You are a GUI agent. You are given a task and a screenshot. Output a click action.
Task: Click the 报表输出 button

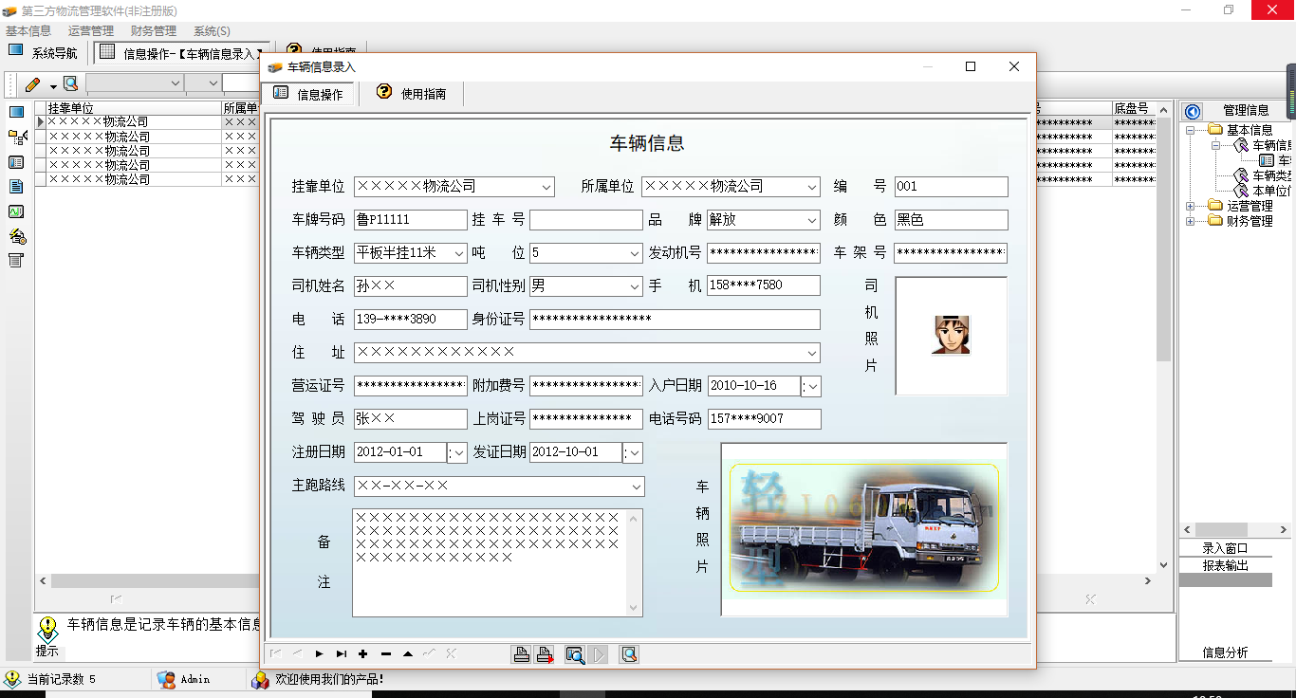tap(1225, 565)
